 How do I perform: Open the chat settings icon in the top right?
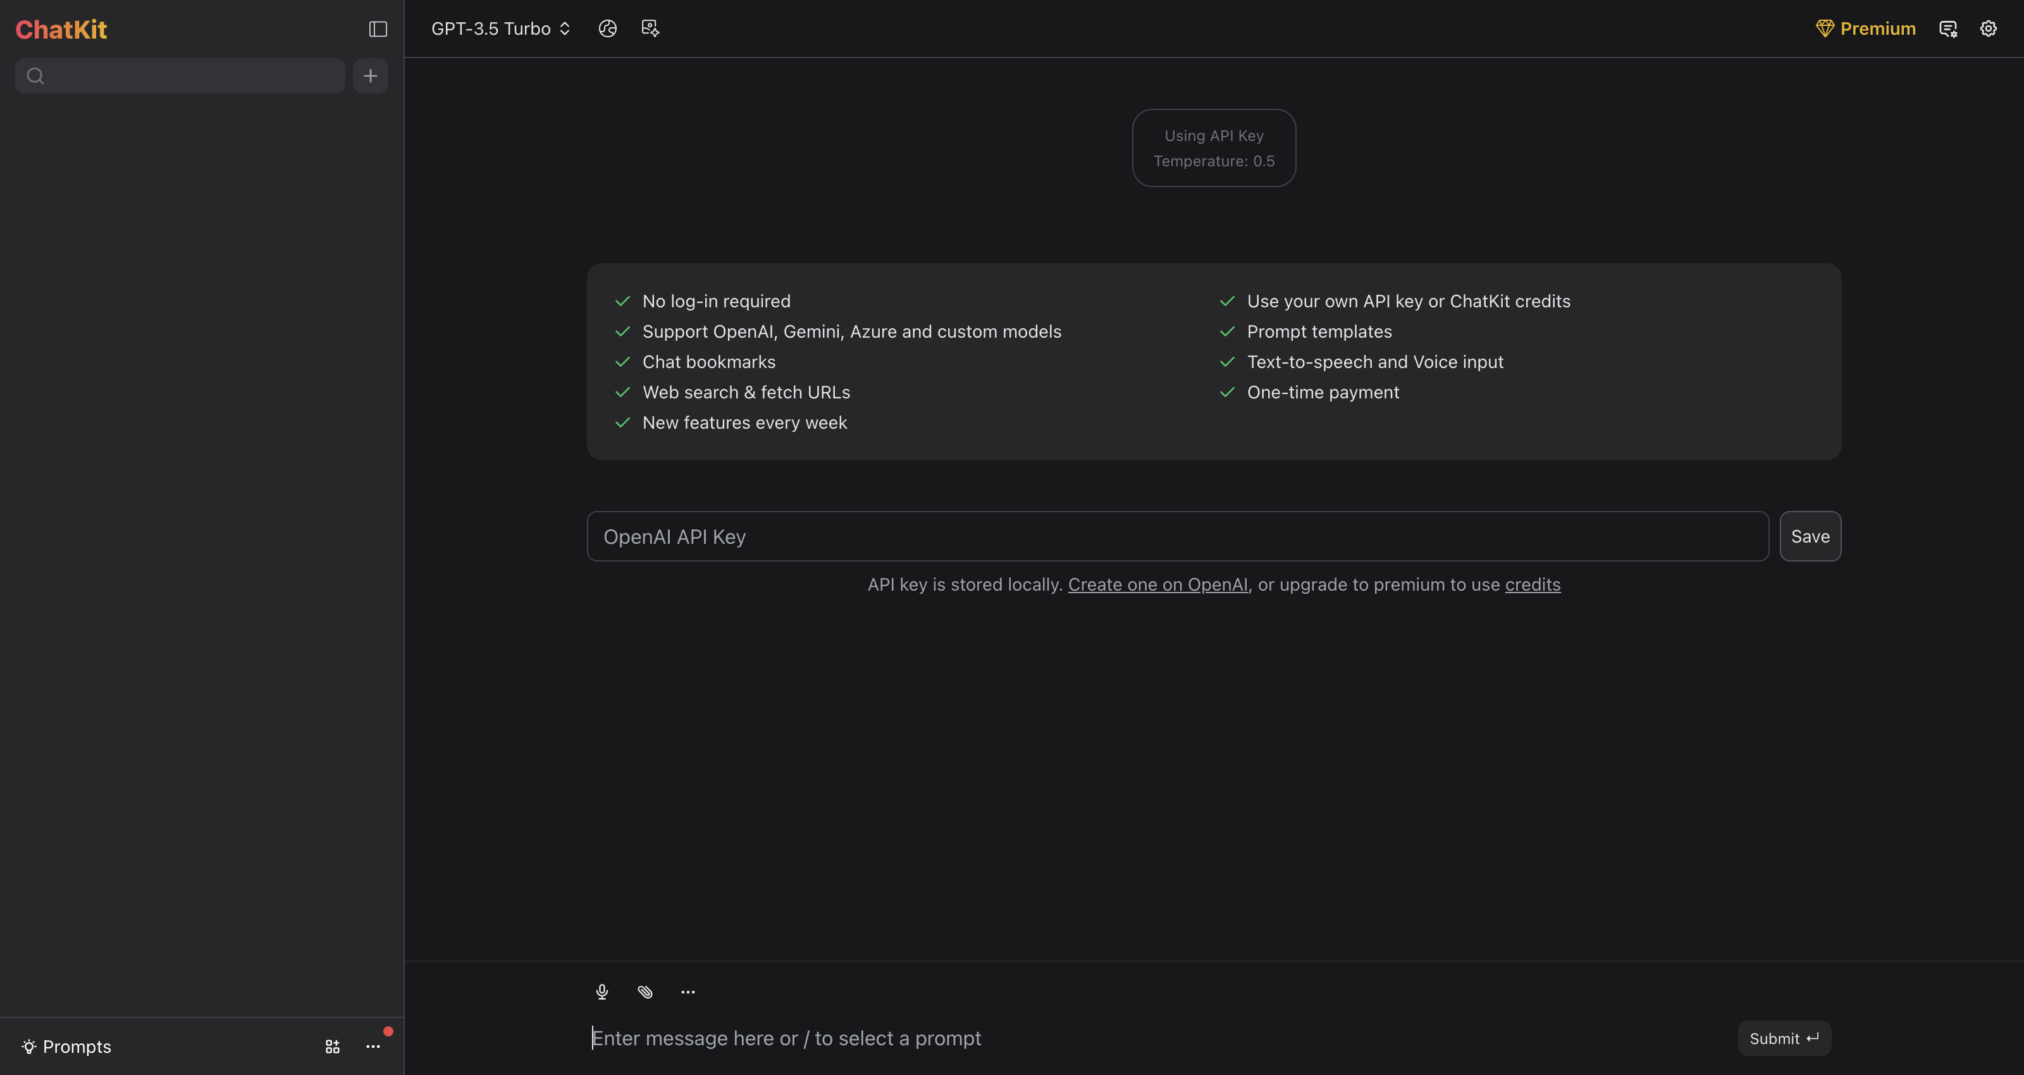coord(1948,29)
